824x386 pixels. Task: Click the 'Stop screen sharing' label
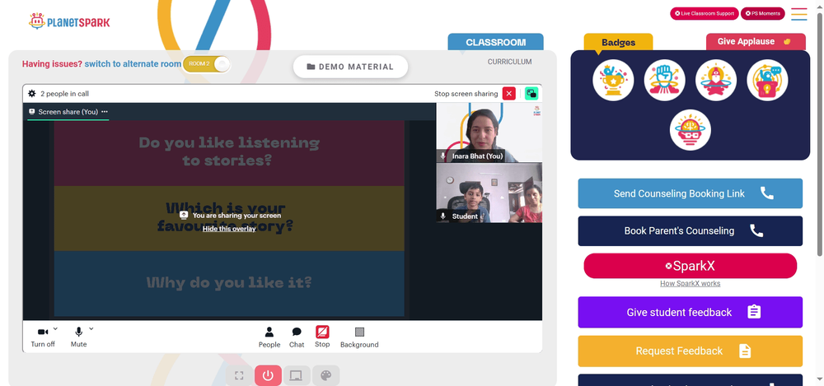coord(466,94)
